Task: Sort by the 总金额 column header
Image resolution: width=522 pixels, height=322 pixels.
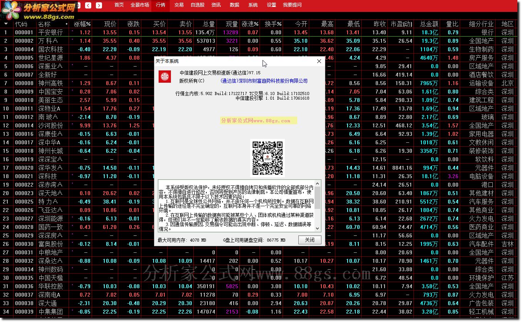Action: coord(429,24)
